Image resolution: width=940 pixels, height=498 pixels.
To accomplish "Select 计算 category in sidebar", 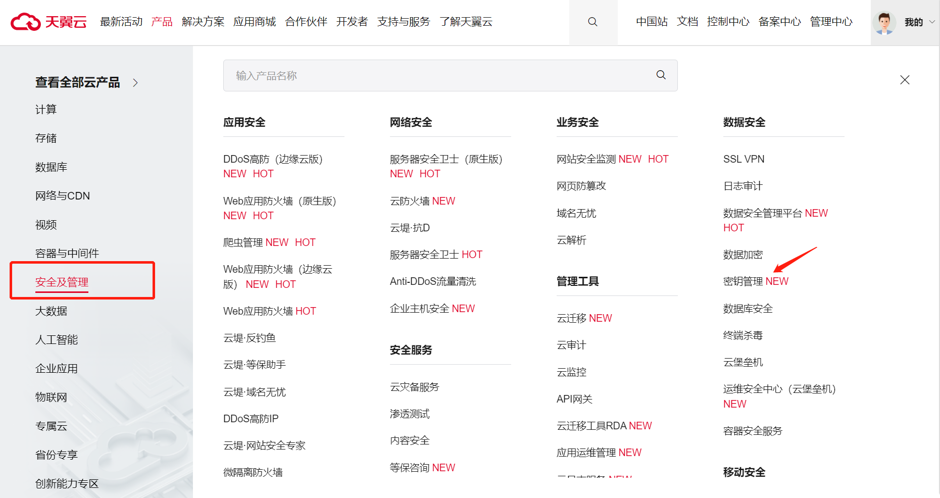I will [46, 109].
